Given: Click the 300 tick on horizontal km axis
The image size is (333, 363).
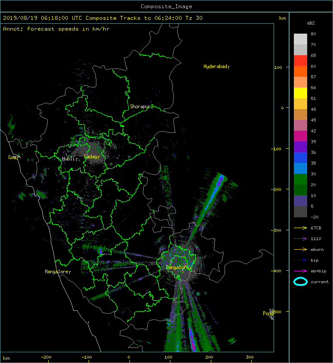Looking at the screenshot, I should click(x=250, y=357).
